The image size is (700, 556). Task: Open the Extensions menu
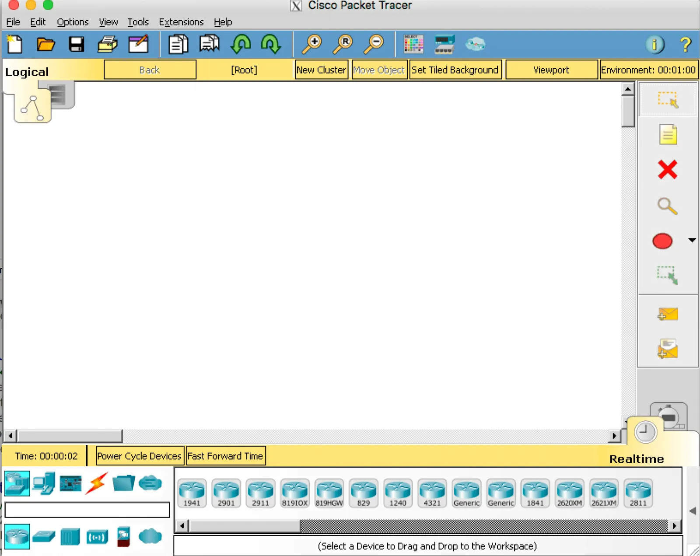pyautogui.click(x=181, y=22)
